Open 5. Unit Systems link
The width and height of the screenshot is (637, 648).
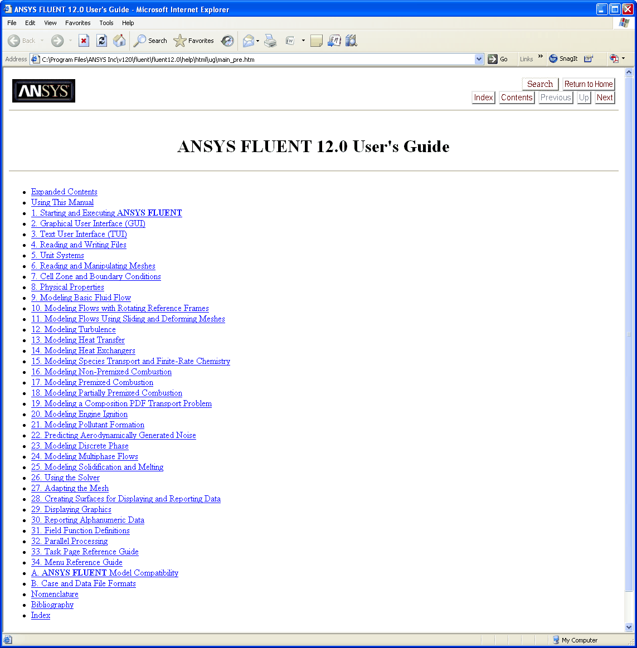tap(57, 255)
